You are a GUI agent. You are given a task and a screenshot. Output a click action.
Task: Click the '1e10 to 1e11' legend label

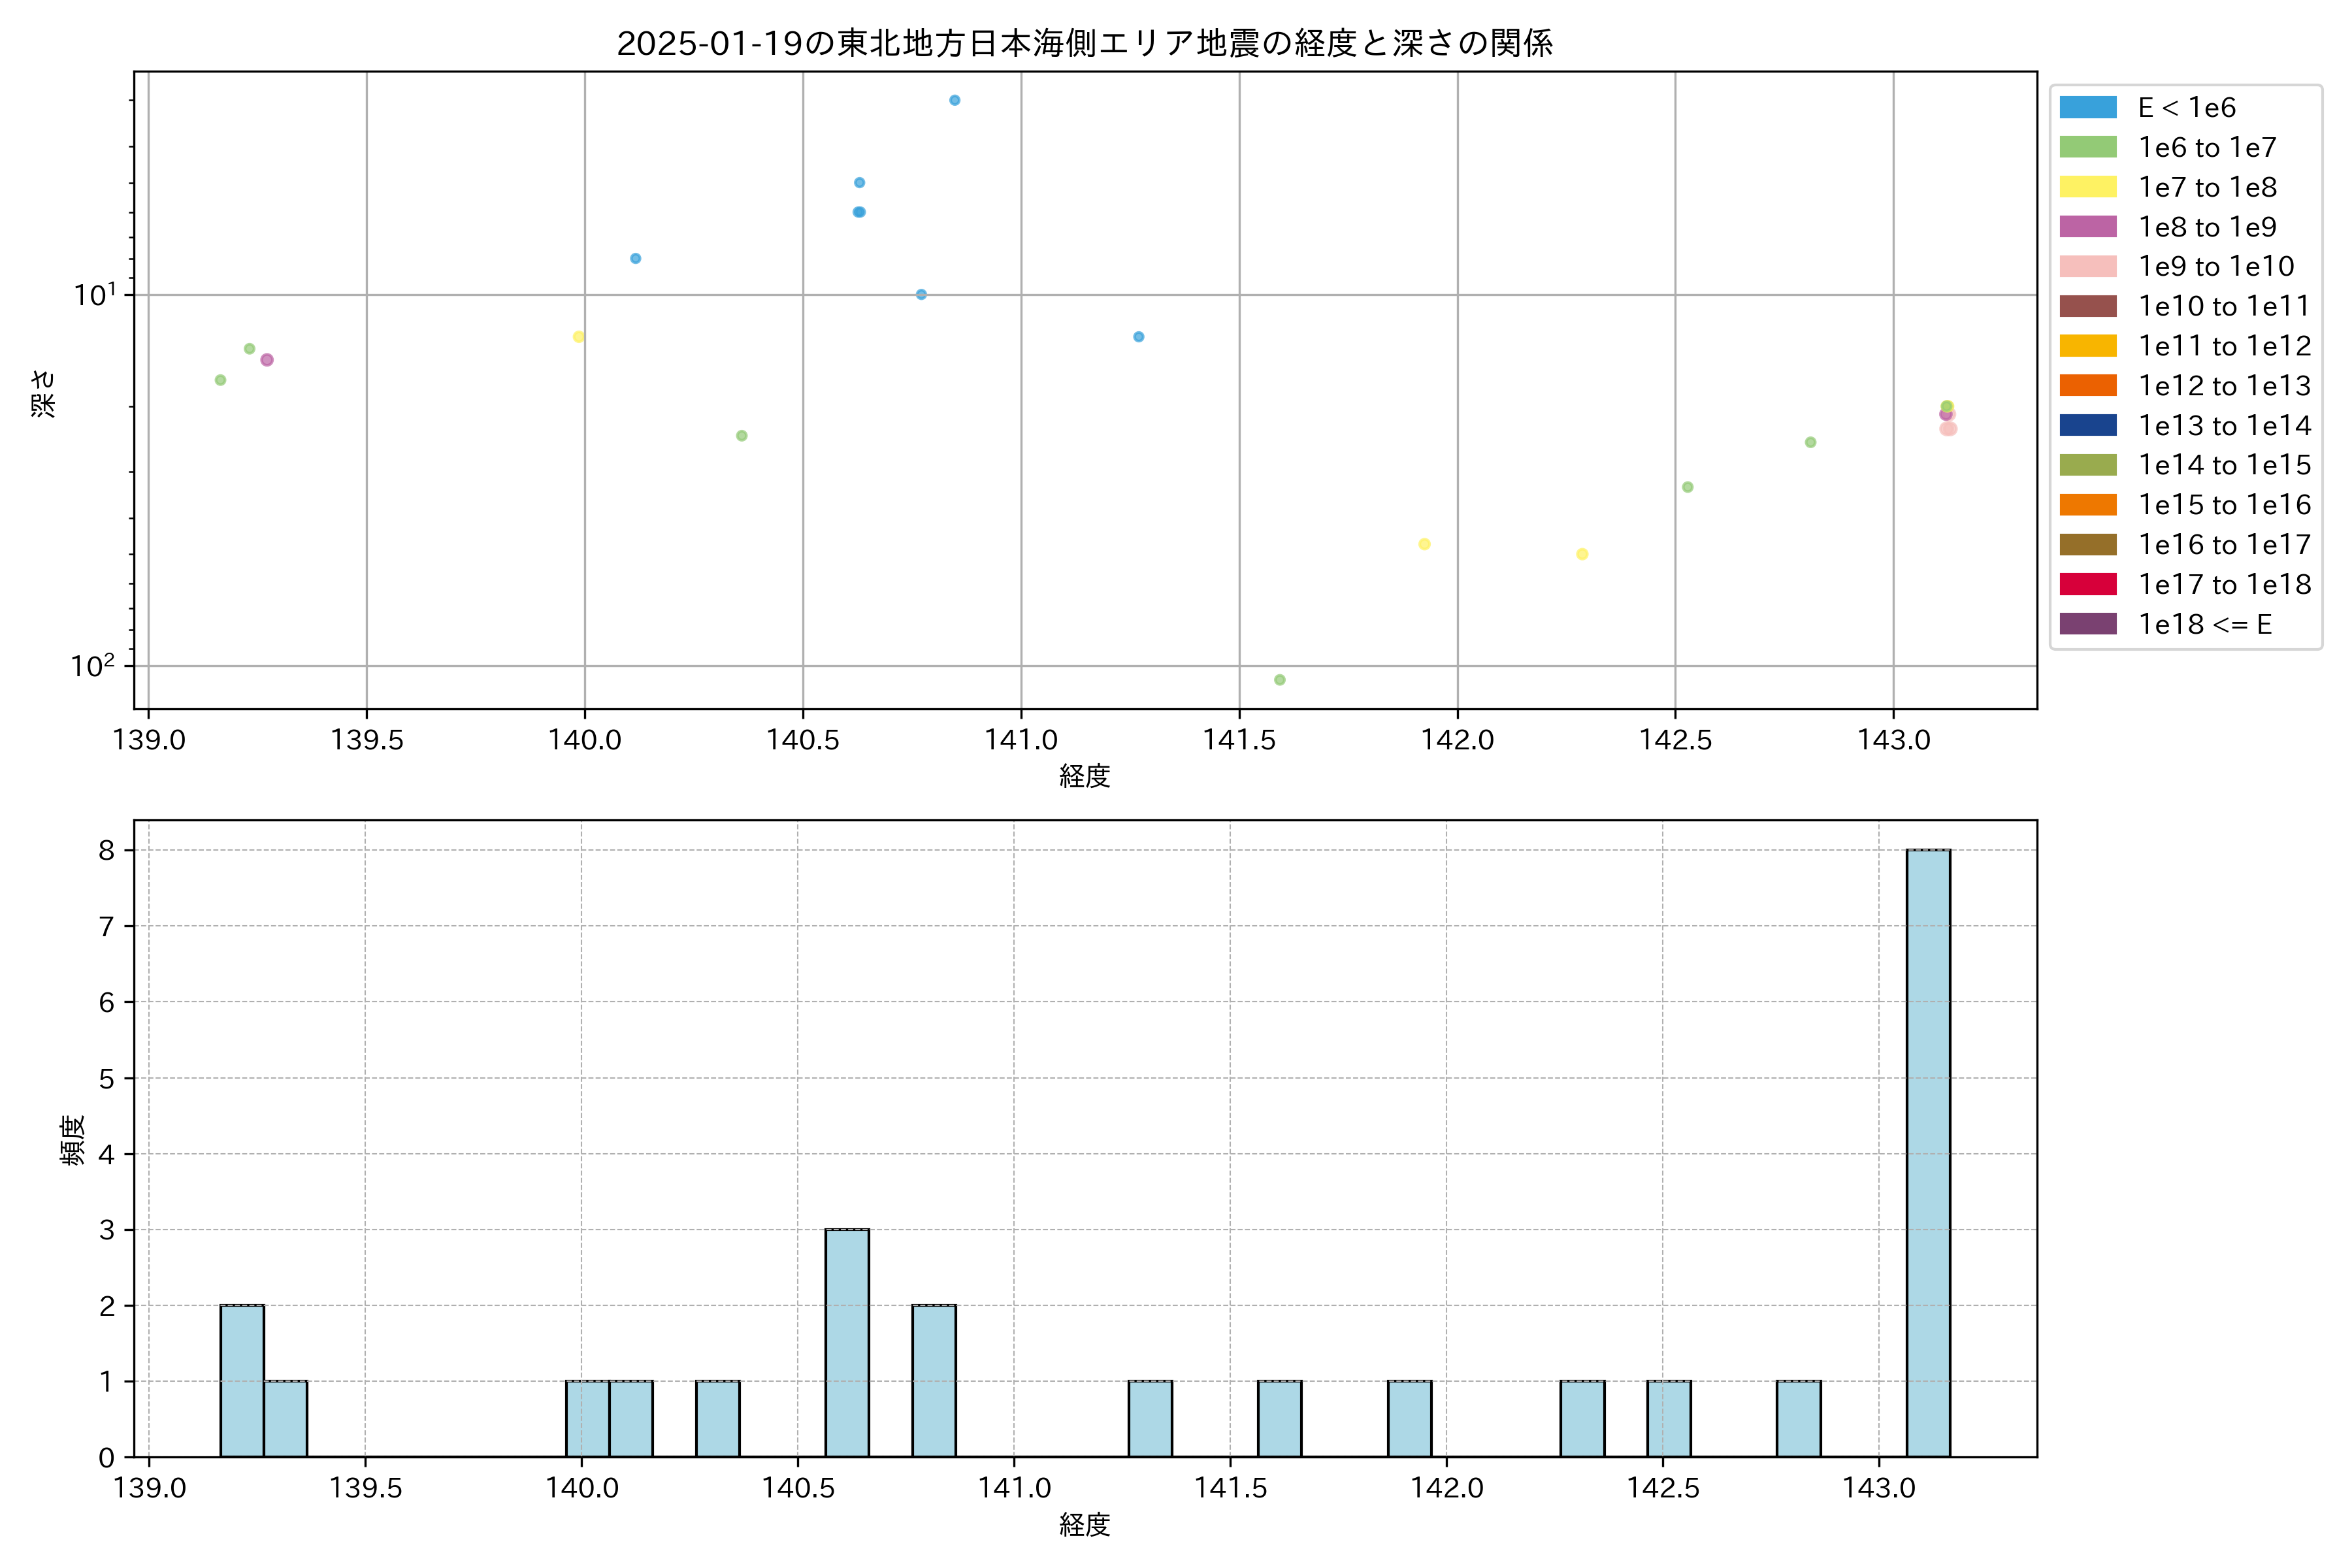coord(2224,306)
